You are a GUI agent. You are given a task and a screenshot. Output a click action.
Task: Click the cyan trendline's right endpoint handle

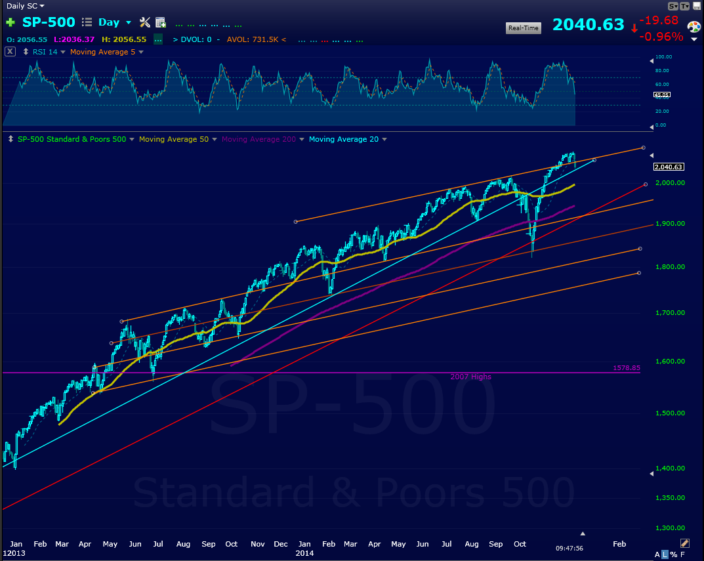coord(595,160)
